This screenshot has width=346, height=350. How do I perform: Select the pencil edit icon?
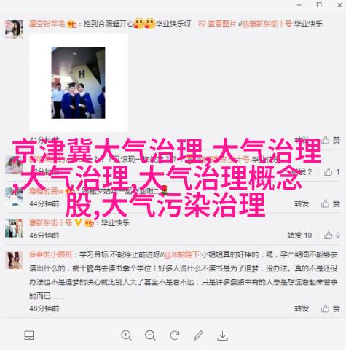(198, 335)
